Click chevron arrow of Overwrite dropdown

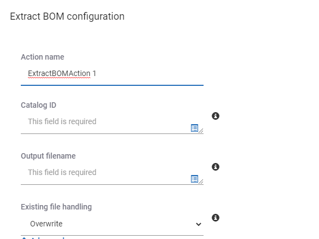(199, 224)
